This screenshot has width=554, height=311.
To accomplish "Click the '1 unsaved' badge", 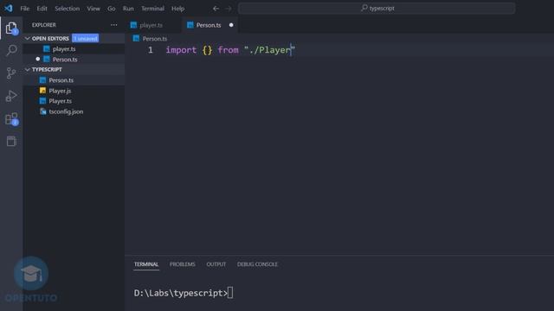I will [86, 38].
